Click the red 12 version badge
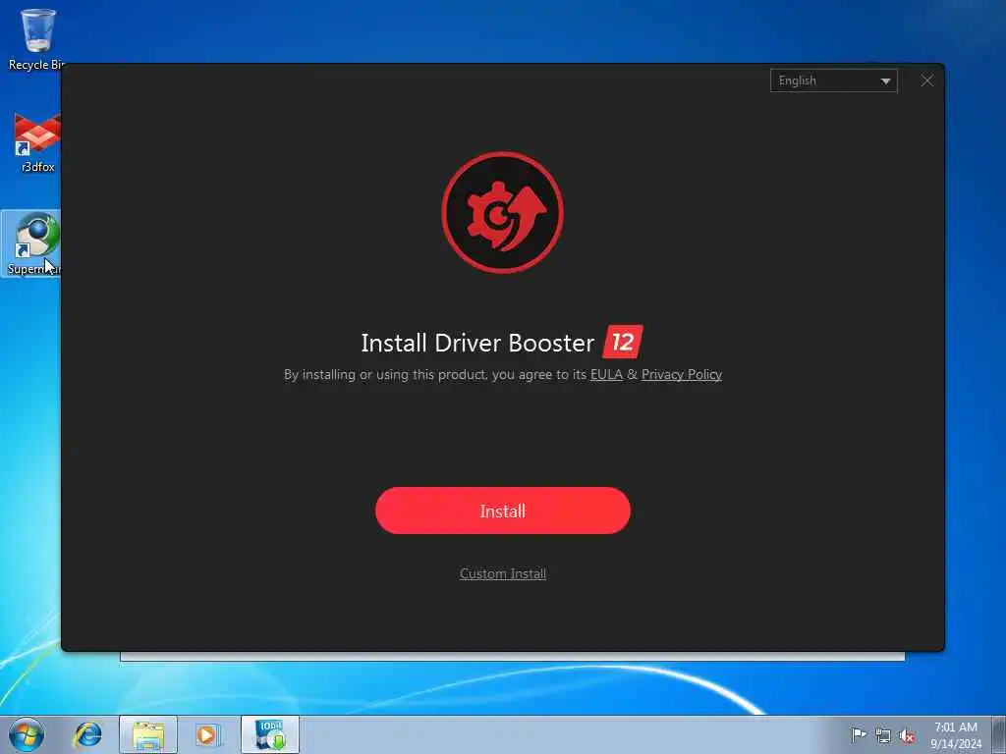 pos(622,342)
